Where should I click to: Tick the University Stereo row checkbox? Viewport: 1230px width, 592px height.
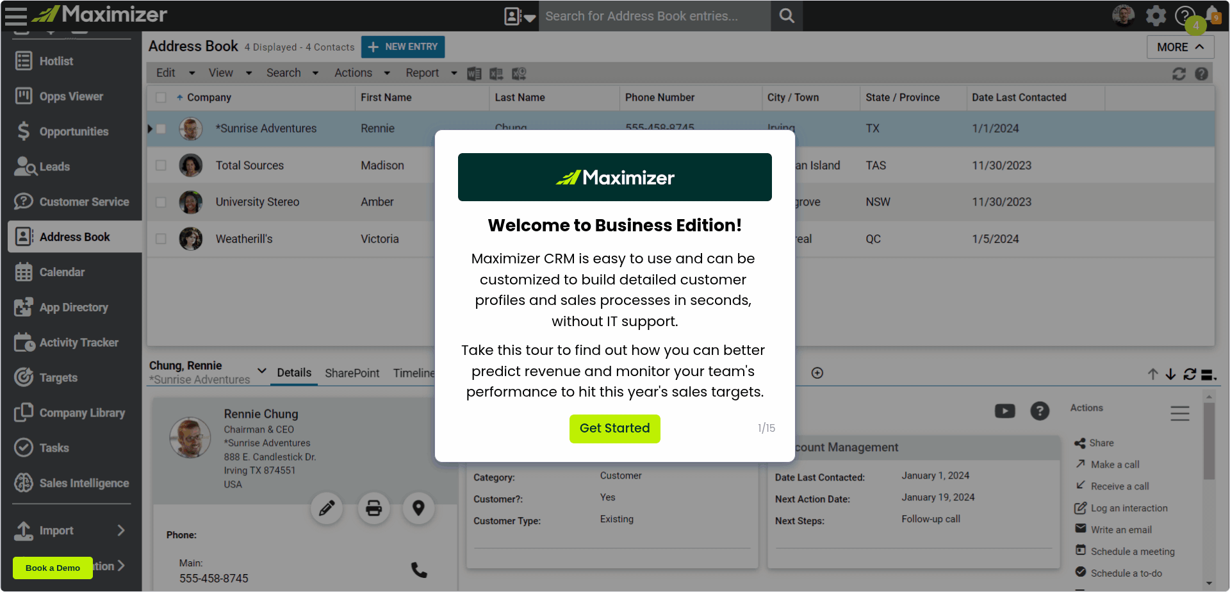tap(161, 202)
